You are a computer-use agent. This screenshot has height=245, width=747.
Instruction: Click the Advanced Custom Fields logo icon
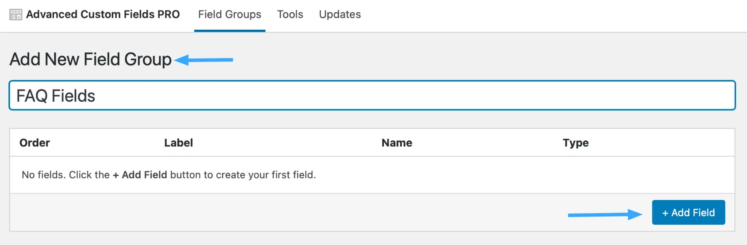pos(16,15)
